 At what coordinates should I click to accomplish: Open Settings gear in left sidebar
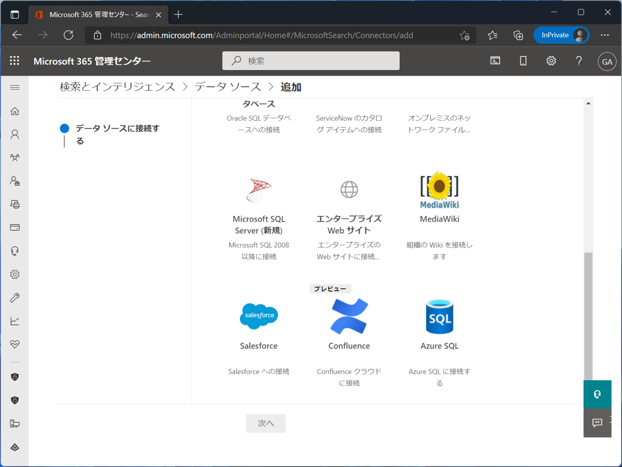(x=15, y=274)
